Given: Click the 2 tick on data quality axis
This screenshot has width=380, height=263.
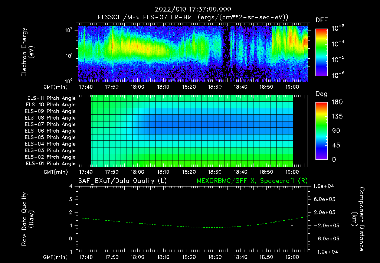Looking at the screenshot, I should [71, 212].
